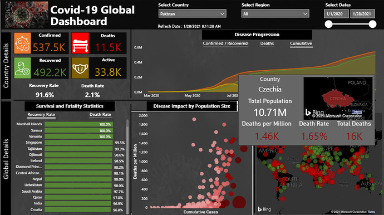Click the coronavirus image beside the dashboard title

(x=26, y=14)
